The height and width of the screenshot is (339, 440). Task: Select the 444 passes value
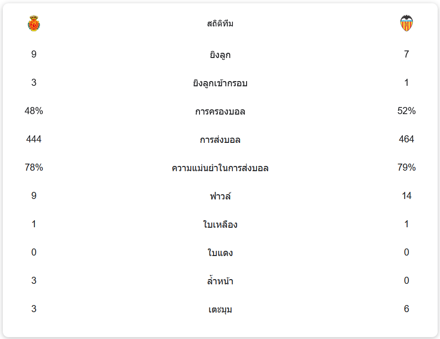click(x=34, y=140)
